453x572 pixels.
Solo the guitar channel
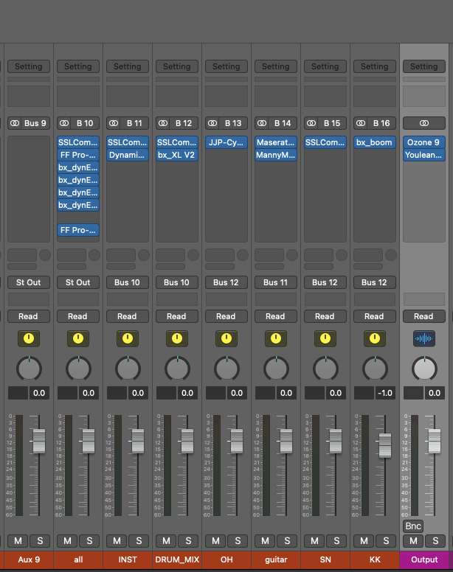pyautogui.click(x=287, y=541)
